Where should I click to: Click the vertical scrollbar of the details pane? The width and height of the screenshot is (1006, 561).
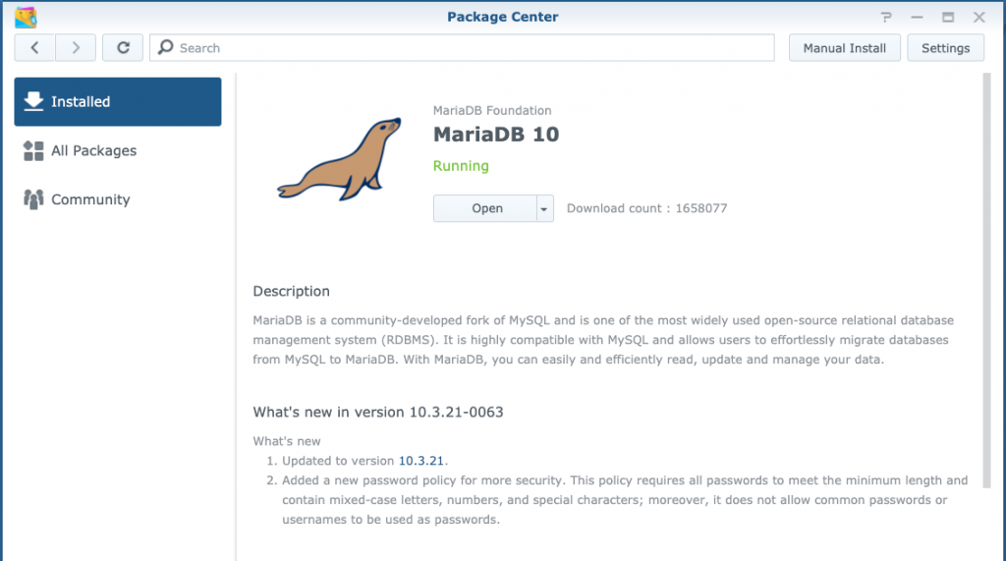coord(986,281)
